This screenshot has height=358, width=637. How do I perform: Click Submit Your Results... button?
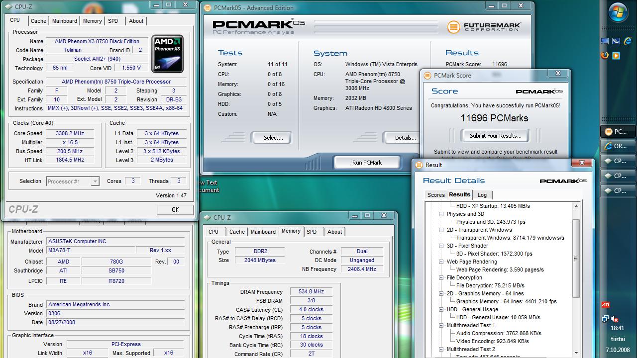click(x=495, y=136)
